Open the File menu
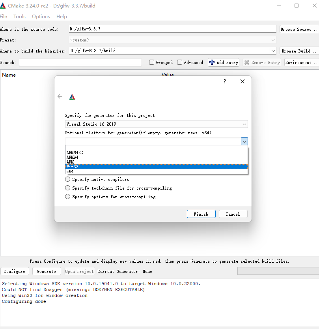 3,16
